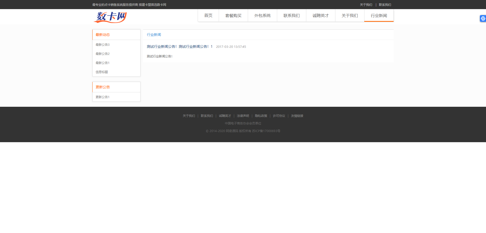
Task: Open sidebar item 信息标题
Action: click(x=102, y=72)
